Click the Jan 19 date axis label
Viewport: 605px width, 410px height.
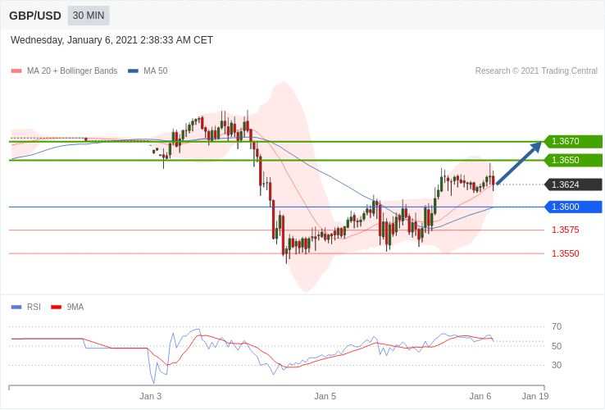coord(535,397)
